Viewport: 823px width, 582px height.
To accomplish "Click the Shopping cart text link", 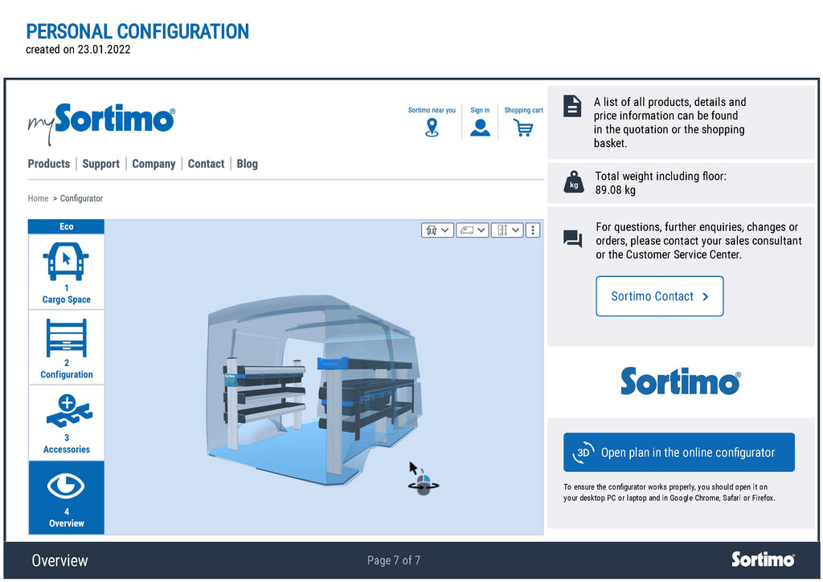I will coord(523,110).
